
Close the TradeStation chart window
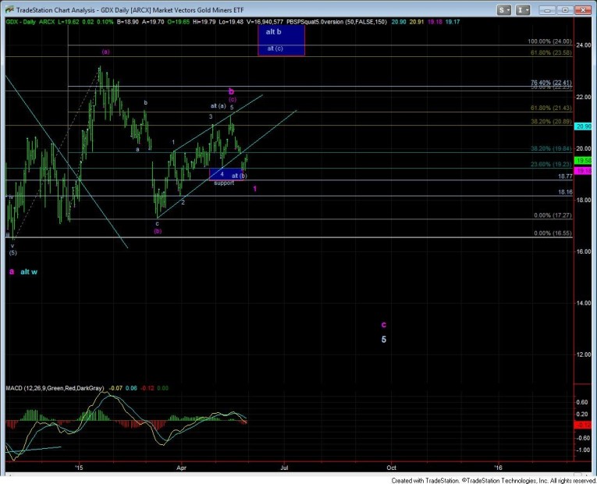(581, 9)
